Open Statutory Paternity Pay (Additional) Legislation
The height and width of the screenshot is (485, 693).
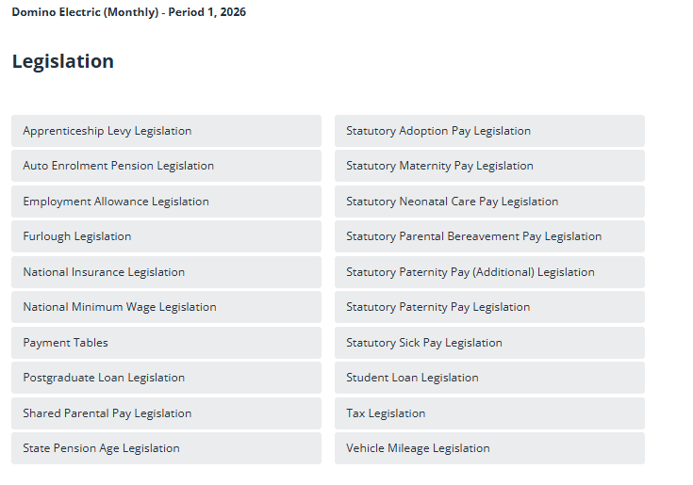tap(470, 272)
